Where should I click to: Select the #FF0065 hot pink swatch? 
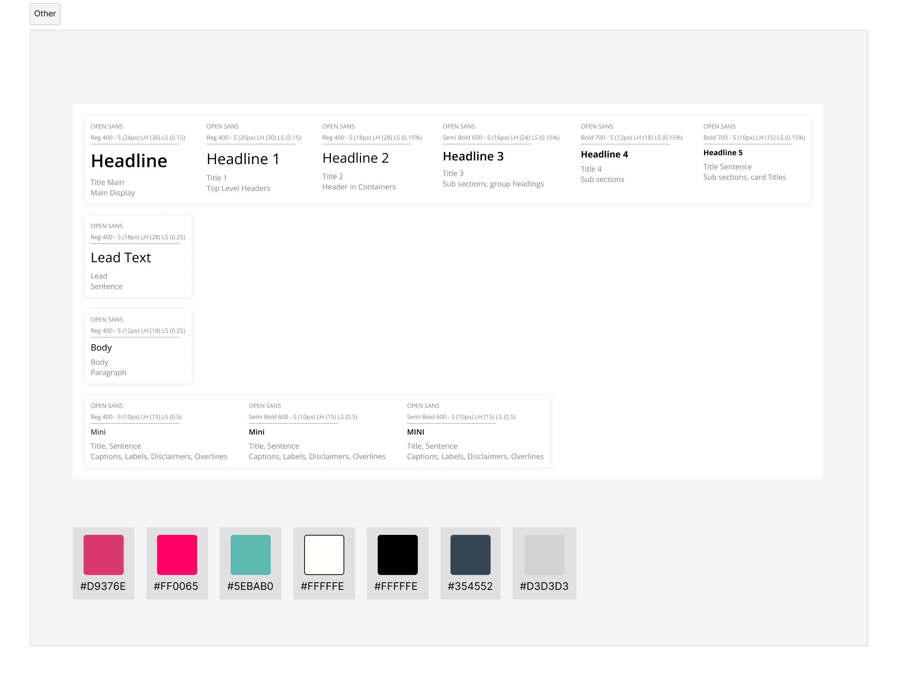(x=177, y=555)
